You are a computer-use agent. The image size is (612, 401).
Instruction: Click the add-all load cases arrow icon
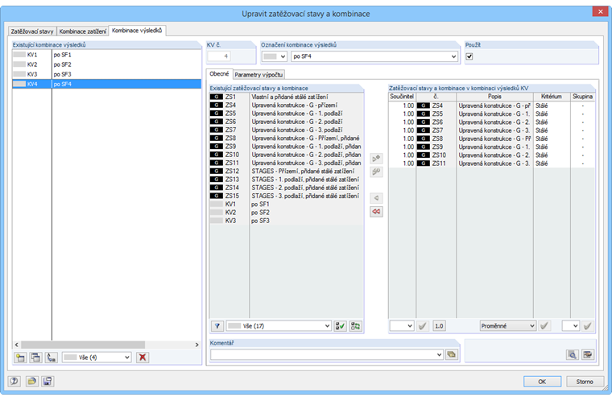pyautogui.click(x=376, y=172)
